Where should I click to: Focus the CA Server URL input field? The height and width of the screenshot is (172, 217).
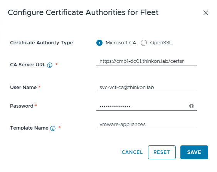(x=146, y=61)
